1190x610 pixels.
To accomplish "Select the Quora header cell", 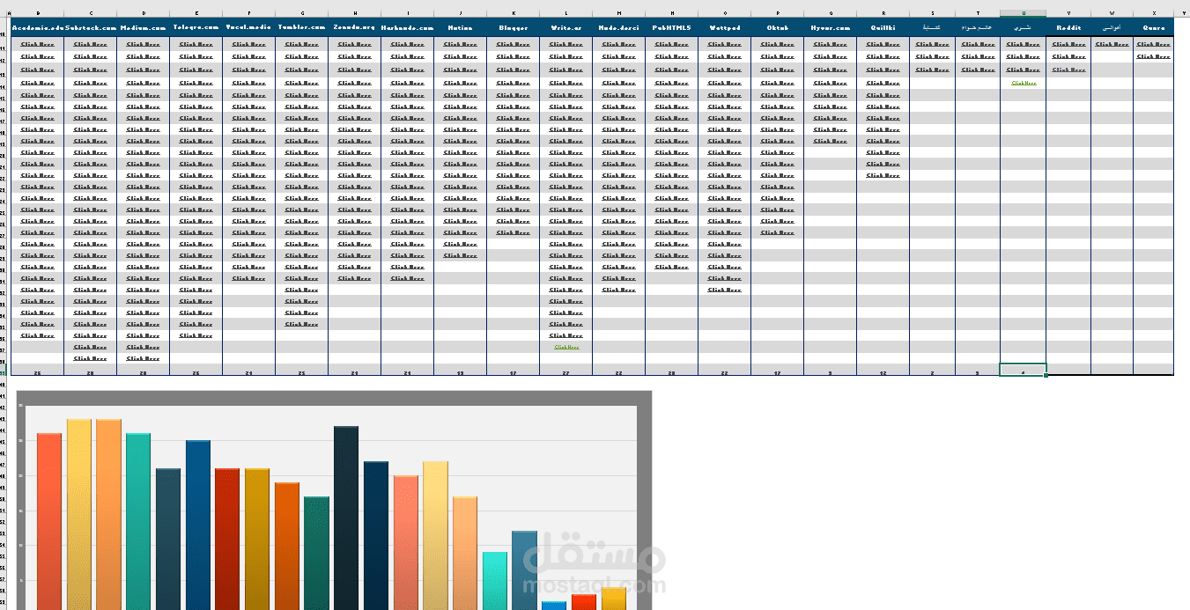I will click(1153, 28).
